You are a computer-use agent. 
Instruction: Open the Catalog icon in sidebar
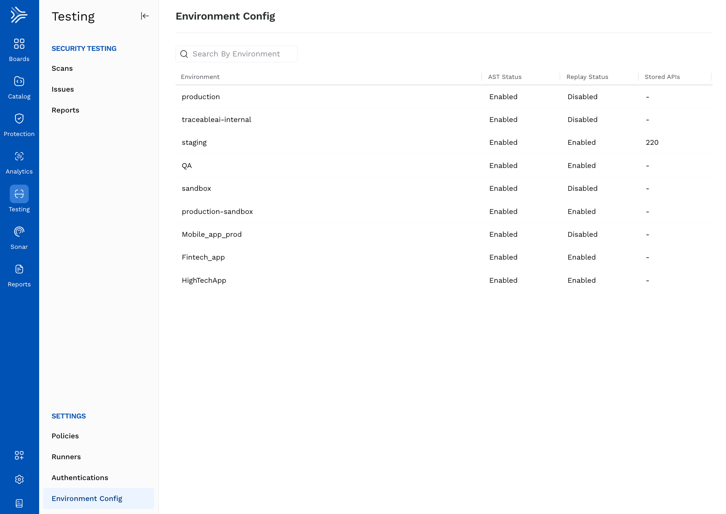click(19, 81)
